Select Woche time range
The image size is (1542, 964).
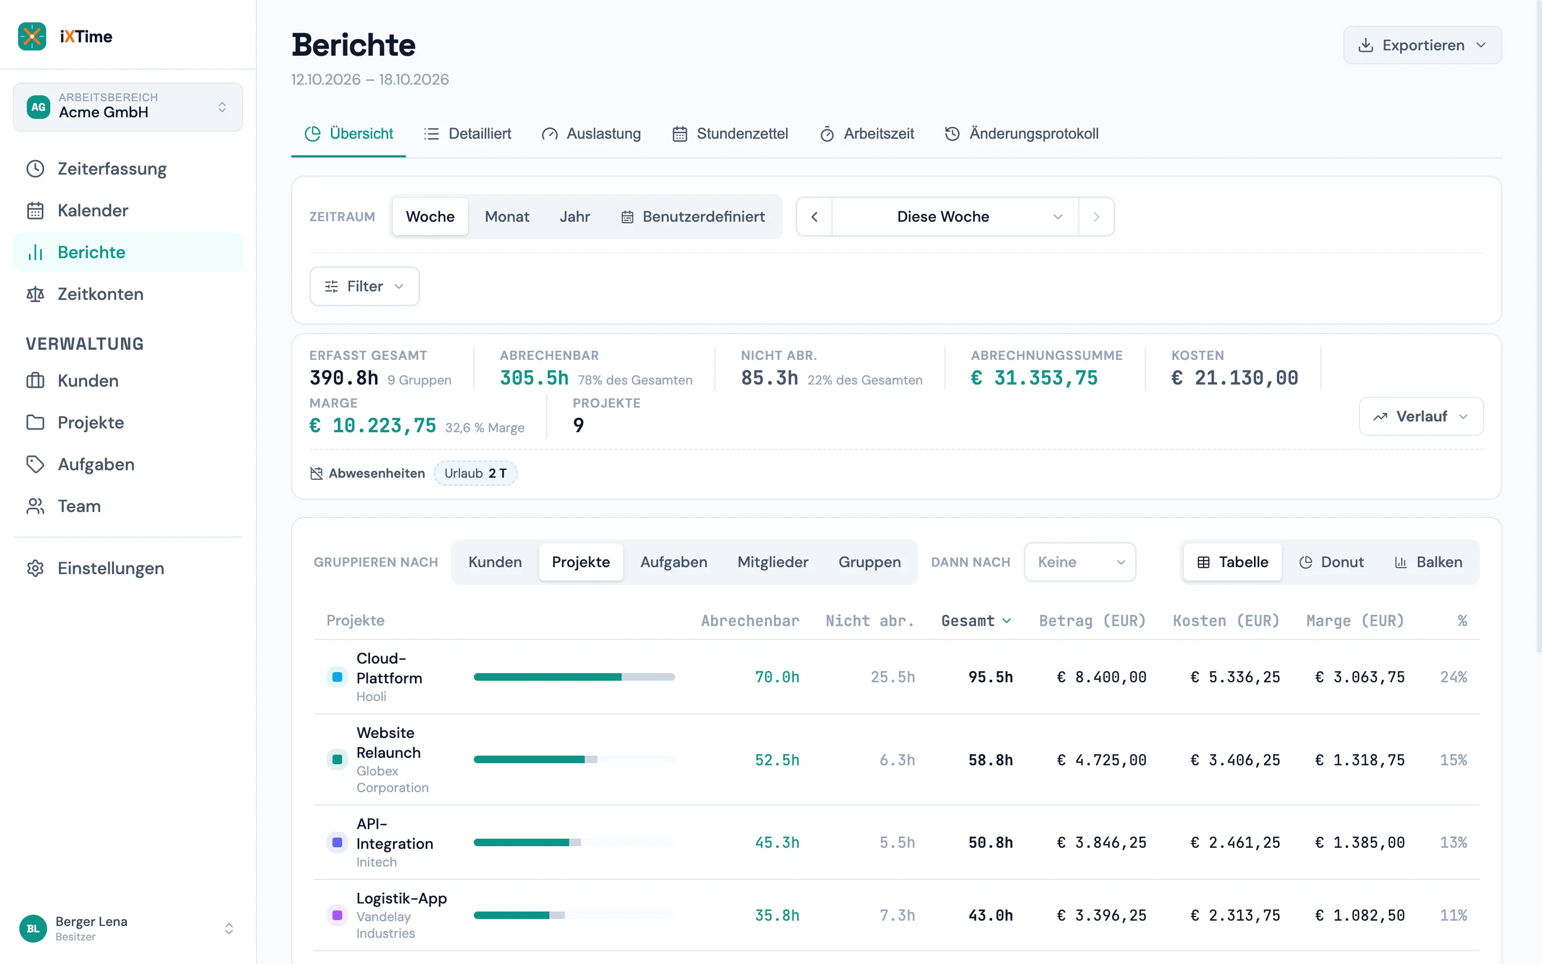430,217
